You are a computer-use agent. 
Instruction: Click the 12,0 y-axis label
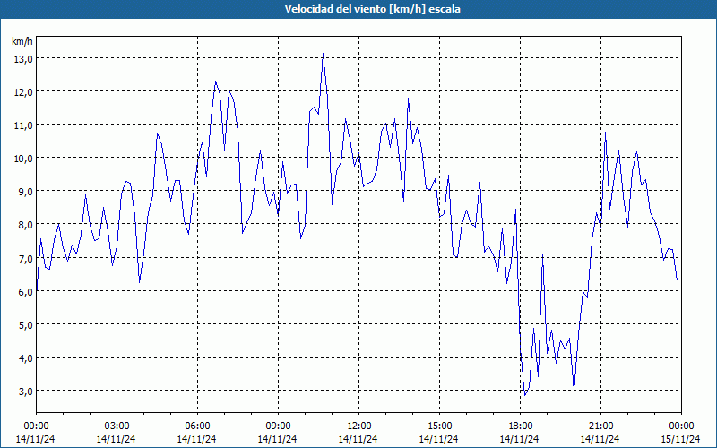point(22,92)
